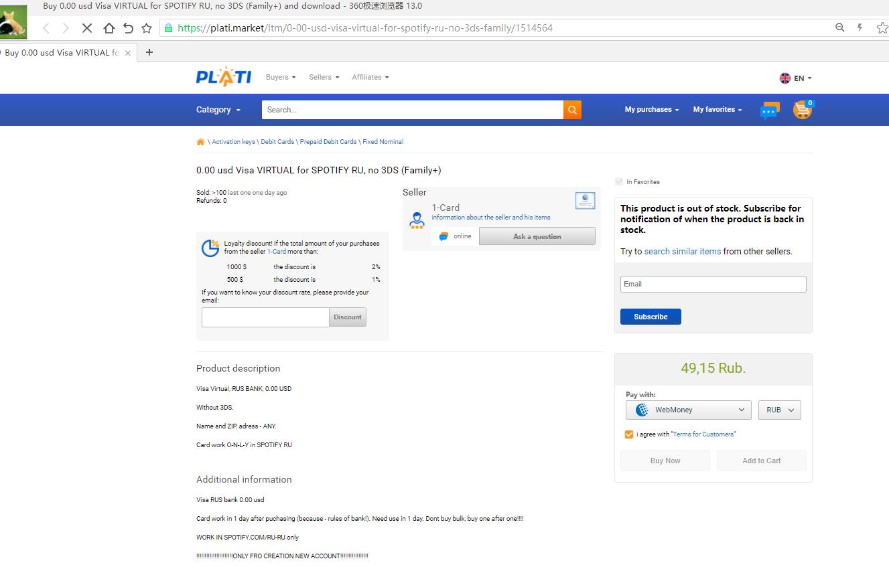Click the browser home button

tap(109, 28)
